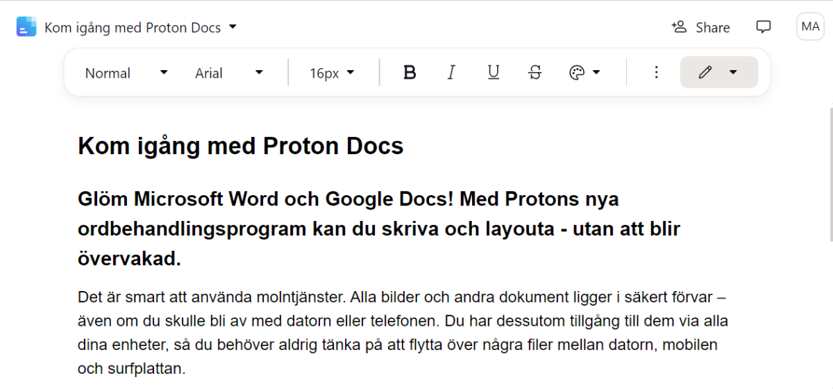This screenshot has width=833, height=389.
Task: Click the document title in the header
Action: click(133, 28)
